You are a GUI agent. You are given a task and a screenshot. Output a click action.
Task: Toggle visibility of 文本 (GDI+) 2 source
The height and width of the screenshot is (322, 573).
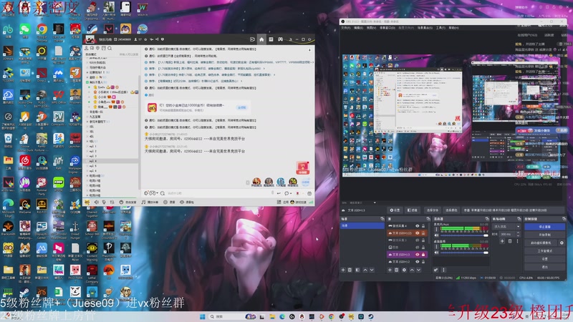[418, 262]
